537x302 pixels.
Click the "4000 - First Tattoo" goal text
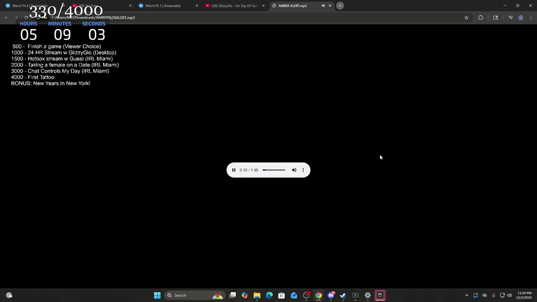point(33,77)
